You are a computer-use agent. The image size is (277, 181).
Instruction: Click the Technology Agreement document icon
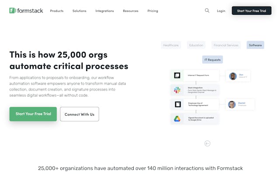coord(178,104)
